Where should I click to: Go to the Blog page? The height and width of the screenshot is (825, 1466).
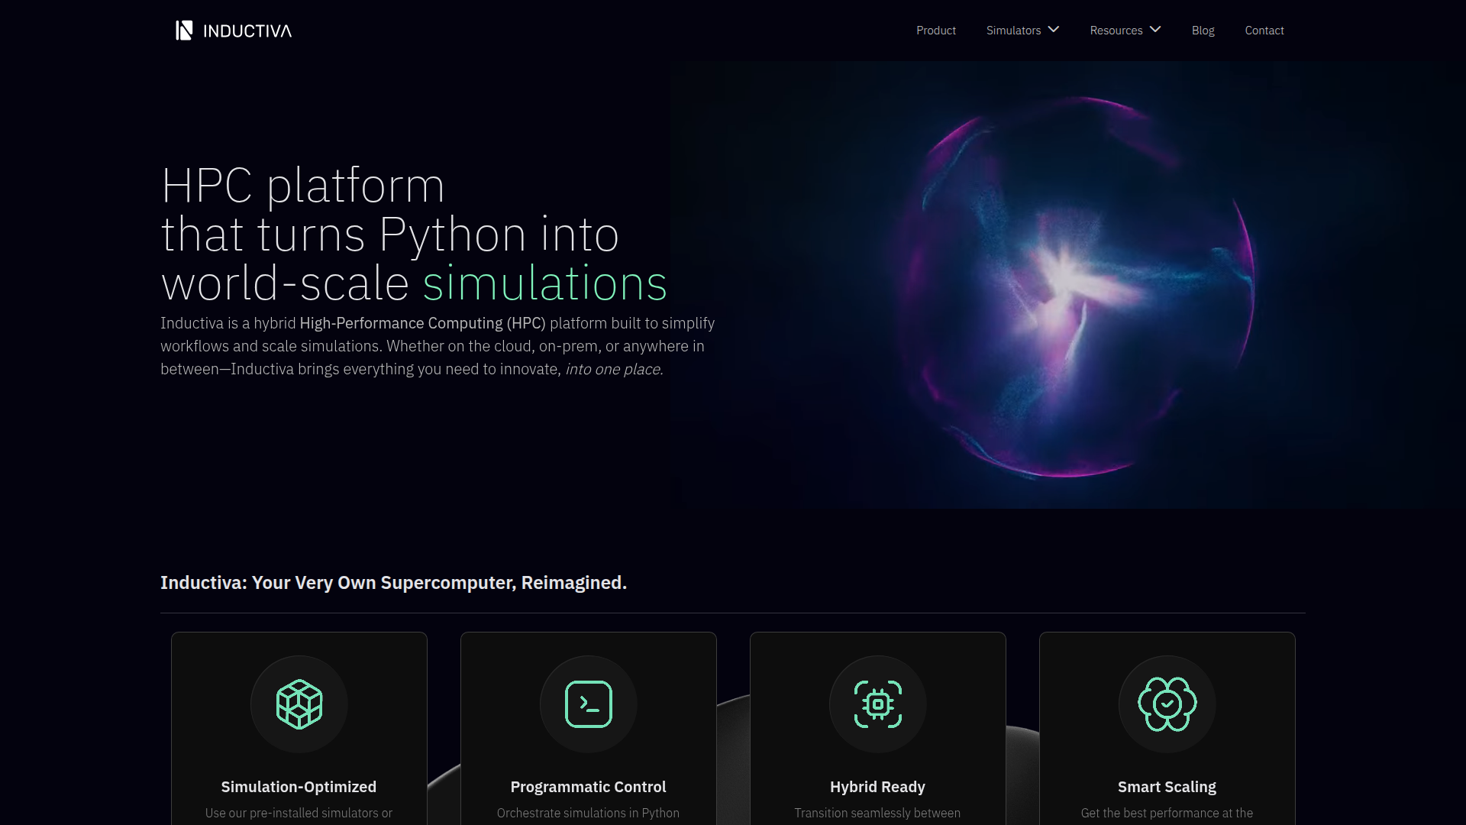click(1203, 31)
